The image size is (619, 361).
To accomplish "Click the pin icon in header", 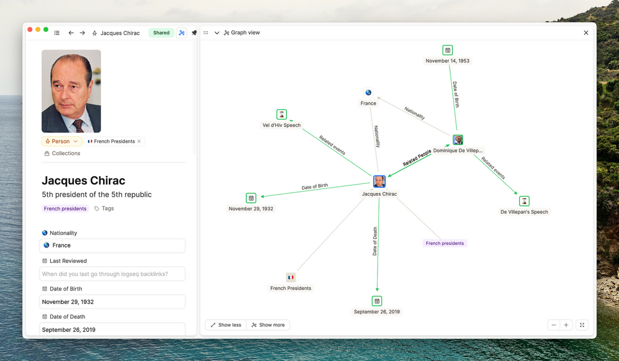I will pyautogui.click(x=194, y=33).
